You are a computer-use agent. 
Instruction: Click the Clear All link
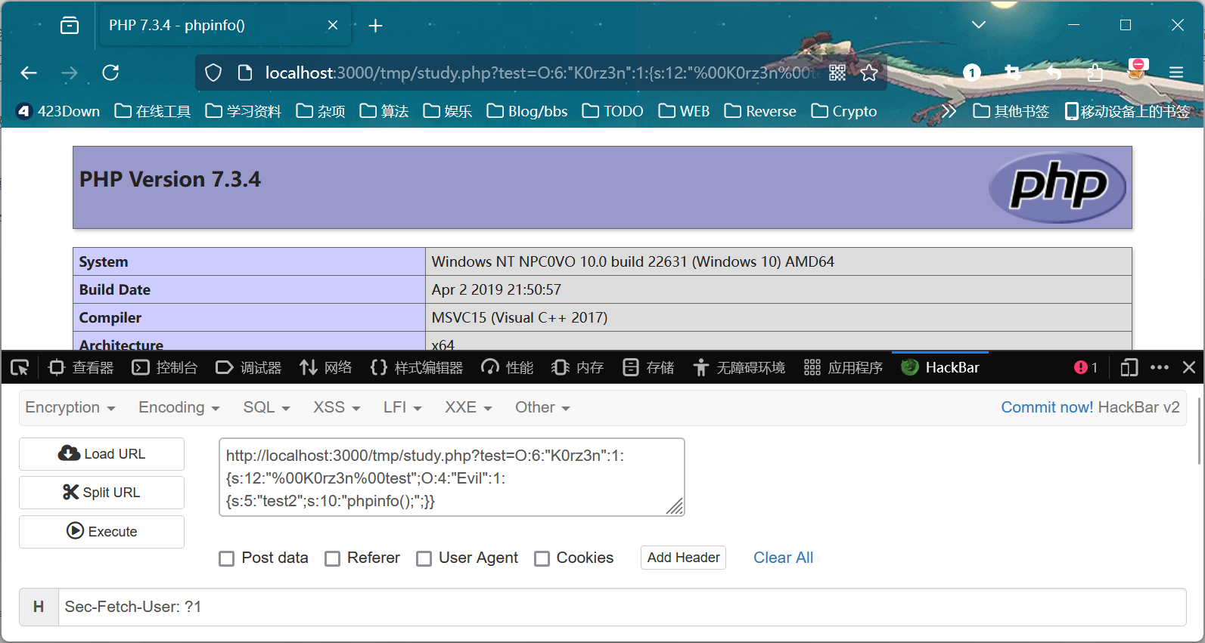point(783,558)
